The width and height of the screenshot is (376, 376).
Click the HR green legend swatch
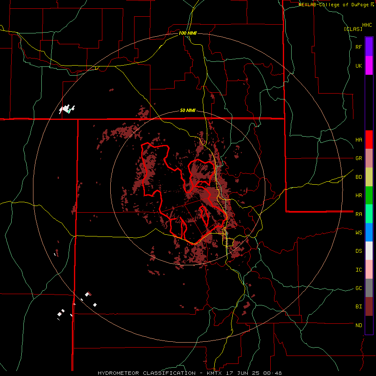tap(369, 196)
